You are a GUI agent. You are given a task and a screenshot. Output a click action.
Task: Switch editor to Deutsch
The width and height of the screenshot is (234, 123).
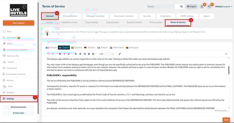coord(89,48)
